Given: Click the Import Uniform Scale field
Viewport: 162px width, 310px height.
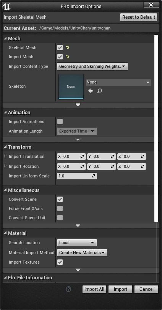Looking at the screenshot, I should (77, 176).
